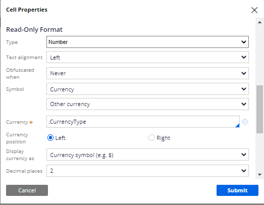The image size is (264, 205).
Task: Click the chevron arrow on Decimal places
Action: (244, 171)
